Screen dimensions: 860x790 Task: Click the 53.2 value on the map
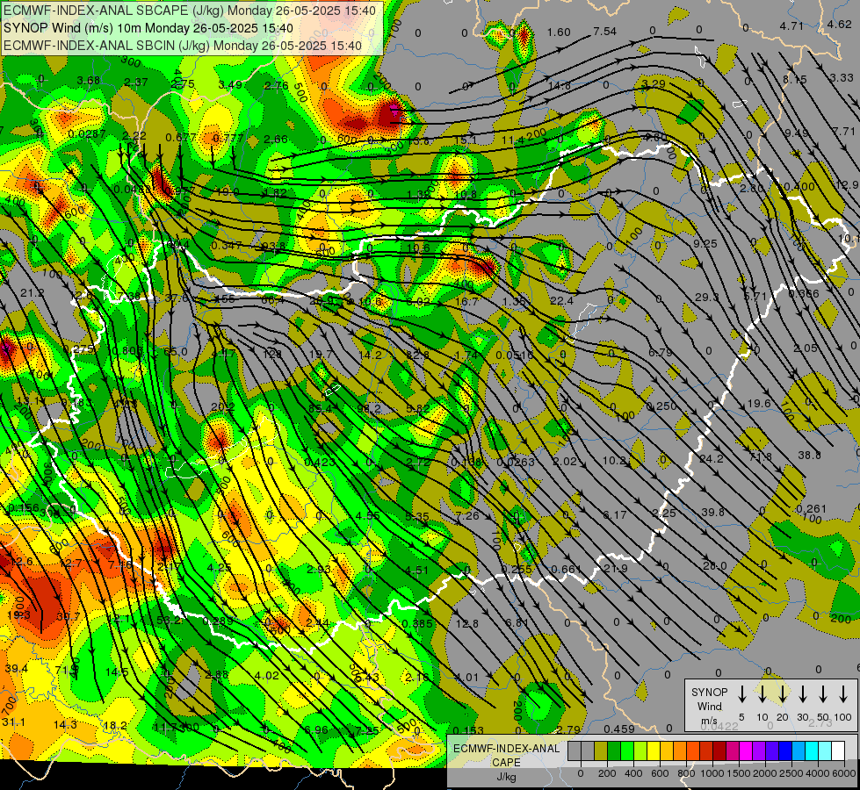click(x=169, y=620)
